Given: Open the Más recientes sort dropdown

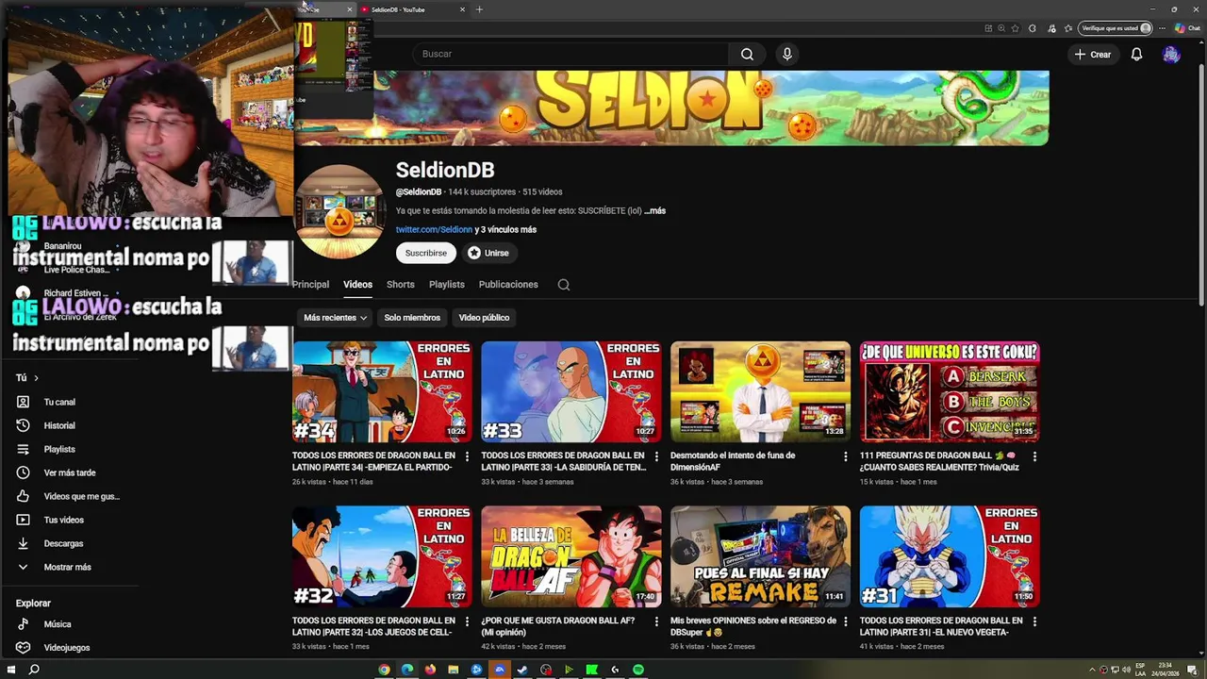Looking at the screenshot, I should coord(335,318).
